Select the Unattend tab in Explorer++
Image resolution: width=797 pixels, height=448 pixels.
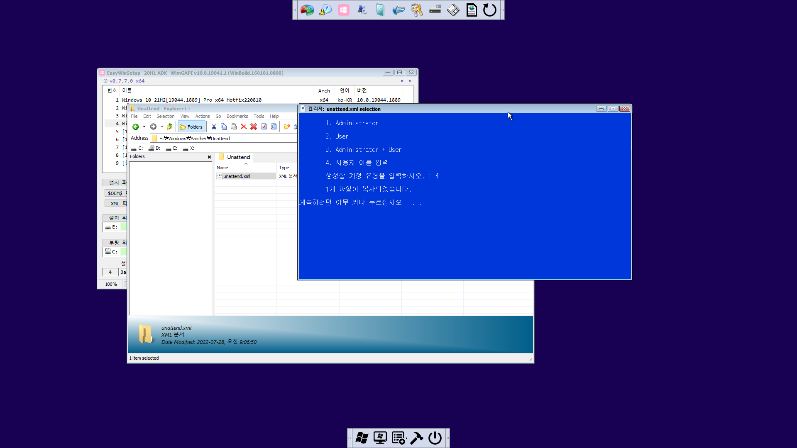[235, 157]
